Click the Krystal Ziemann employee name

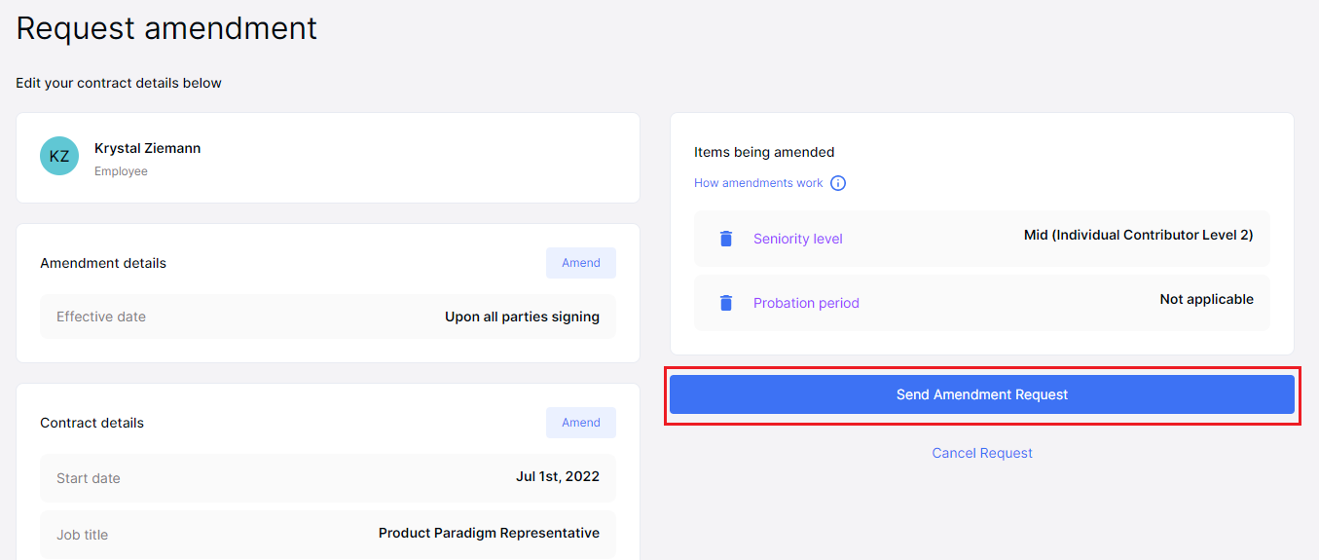point(148,148)
